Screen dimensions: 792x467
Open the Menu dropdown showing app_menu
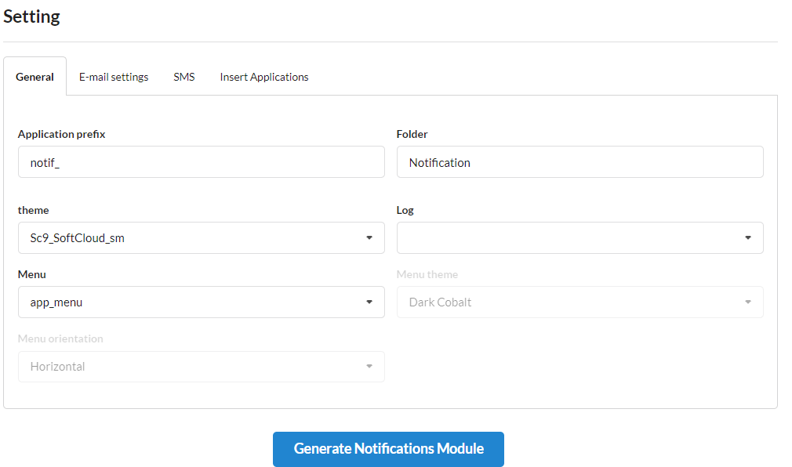click(x=201, y=302)
